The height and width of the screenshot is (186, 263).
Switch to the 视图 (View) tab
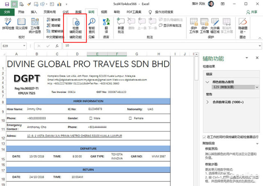[104, 12]
